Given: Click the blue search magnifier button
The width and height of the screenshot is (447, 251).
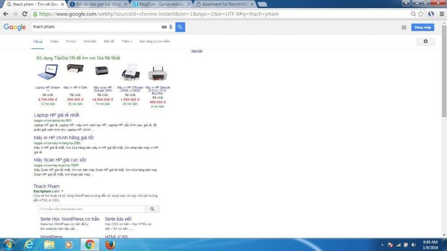Looking at the screenshot, I should (180, 27).
